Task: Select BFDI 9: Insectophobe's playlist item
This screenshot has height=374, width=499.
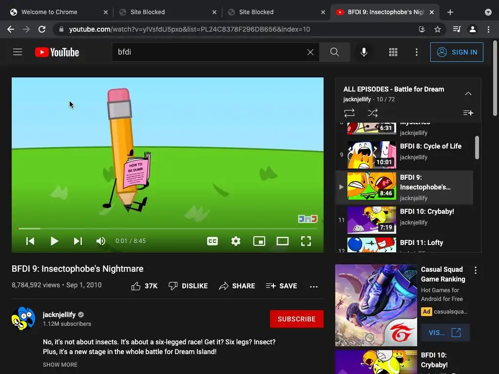Action: 405,187
